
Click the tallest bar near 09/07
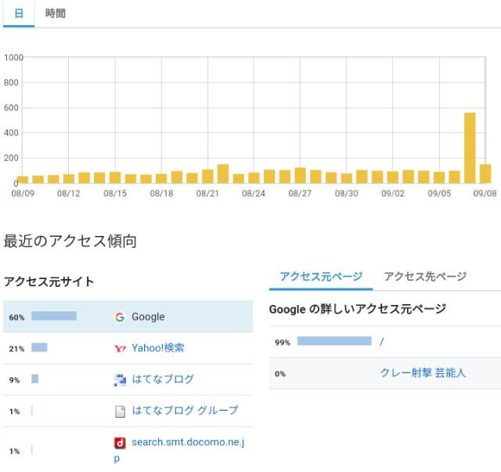click(x=470, y=148)
